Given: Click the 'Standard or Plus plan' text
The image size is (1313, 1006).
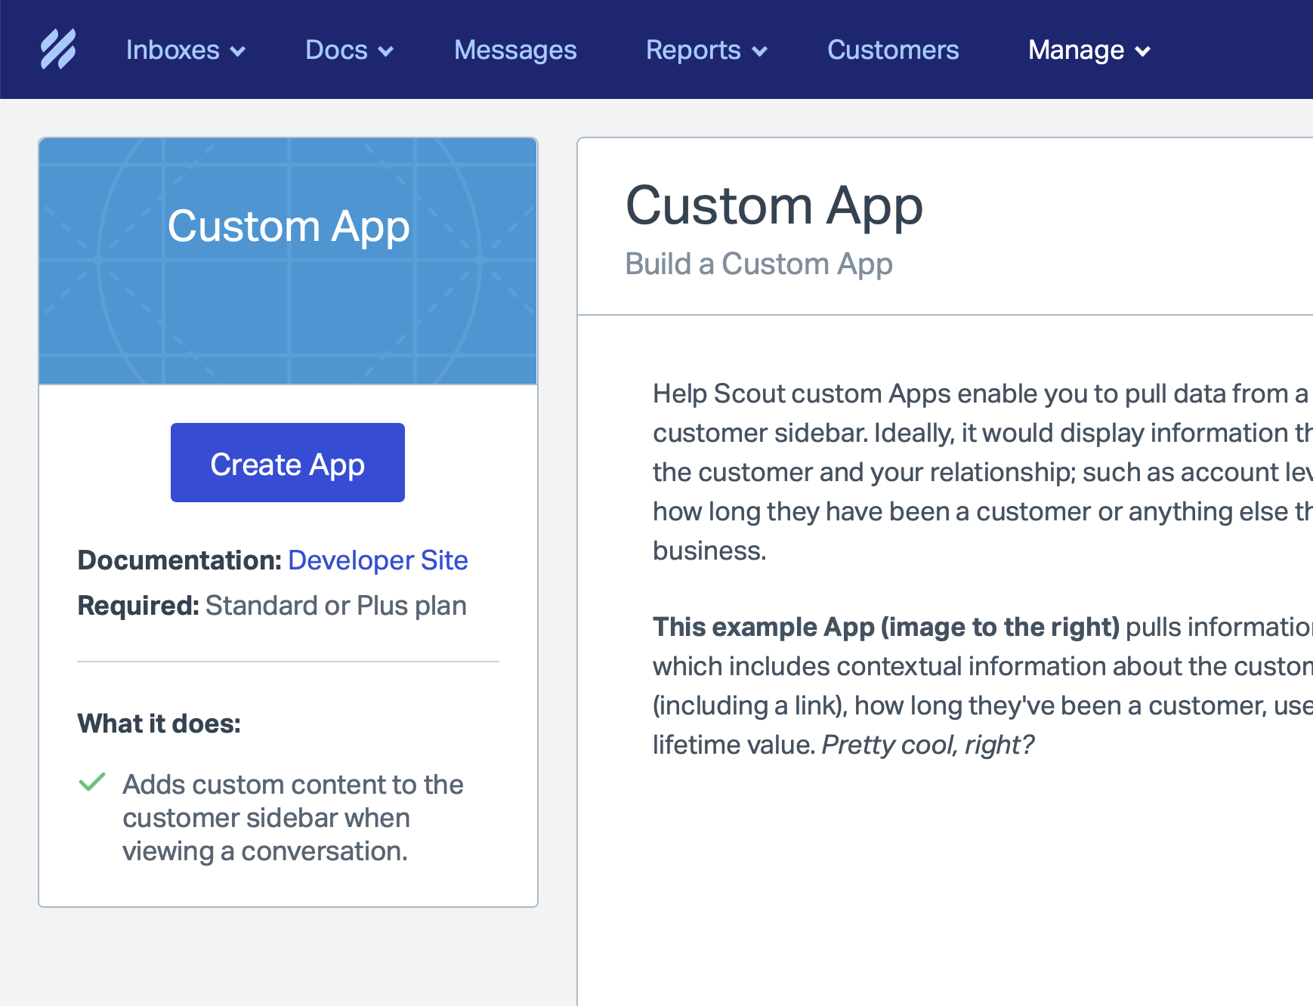Looking at the screenshot, I should point(336,606).
